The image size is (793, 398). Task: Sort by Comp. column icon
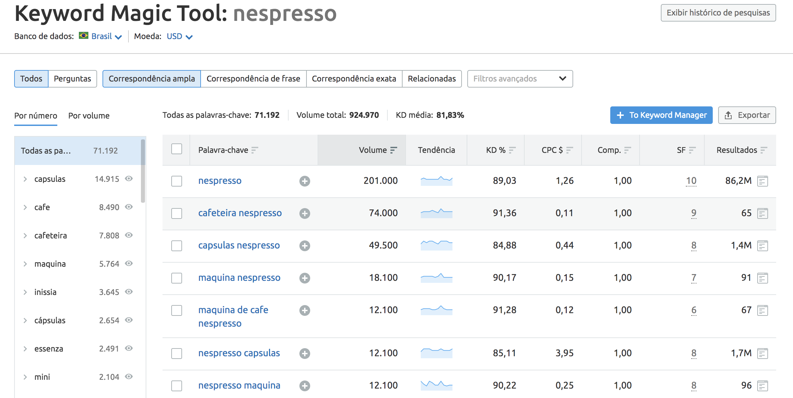click(x=628, y=150)
